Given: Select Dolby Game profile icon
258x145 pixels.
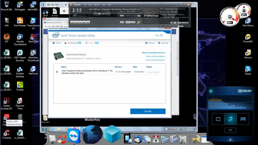Looking at the screenshot, I should pos(243,119).
